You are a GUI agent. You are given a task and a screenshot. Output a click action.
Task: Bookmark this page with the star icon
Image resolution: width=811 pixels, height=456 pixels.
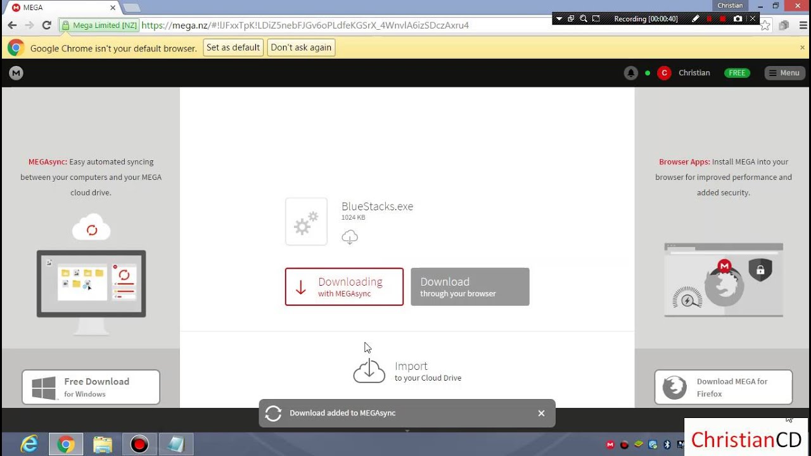click(x=765, y=25)
